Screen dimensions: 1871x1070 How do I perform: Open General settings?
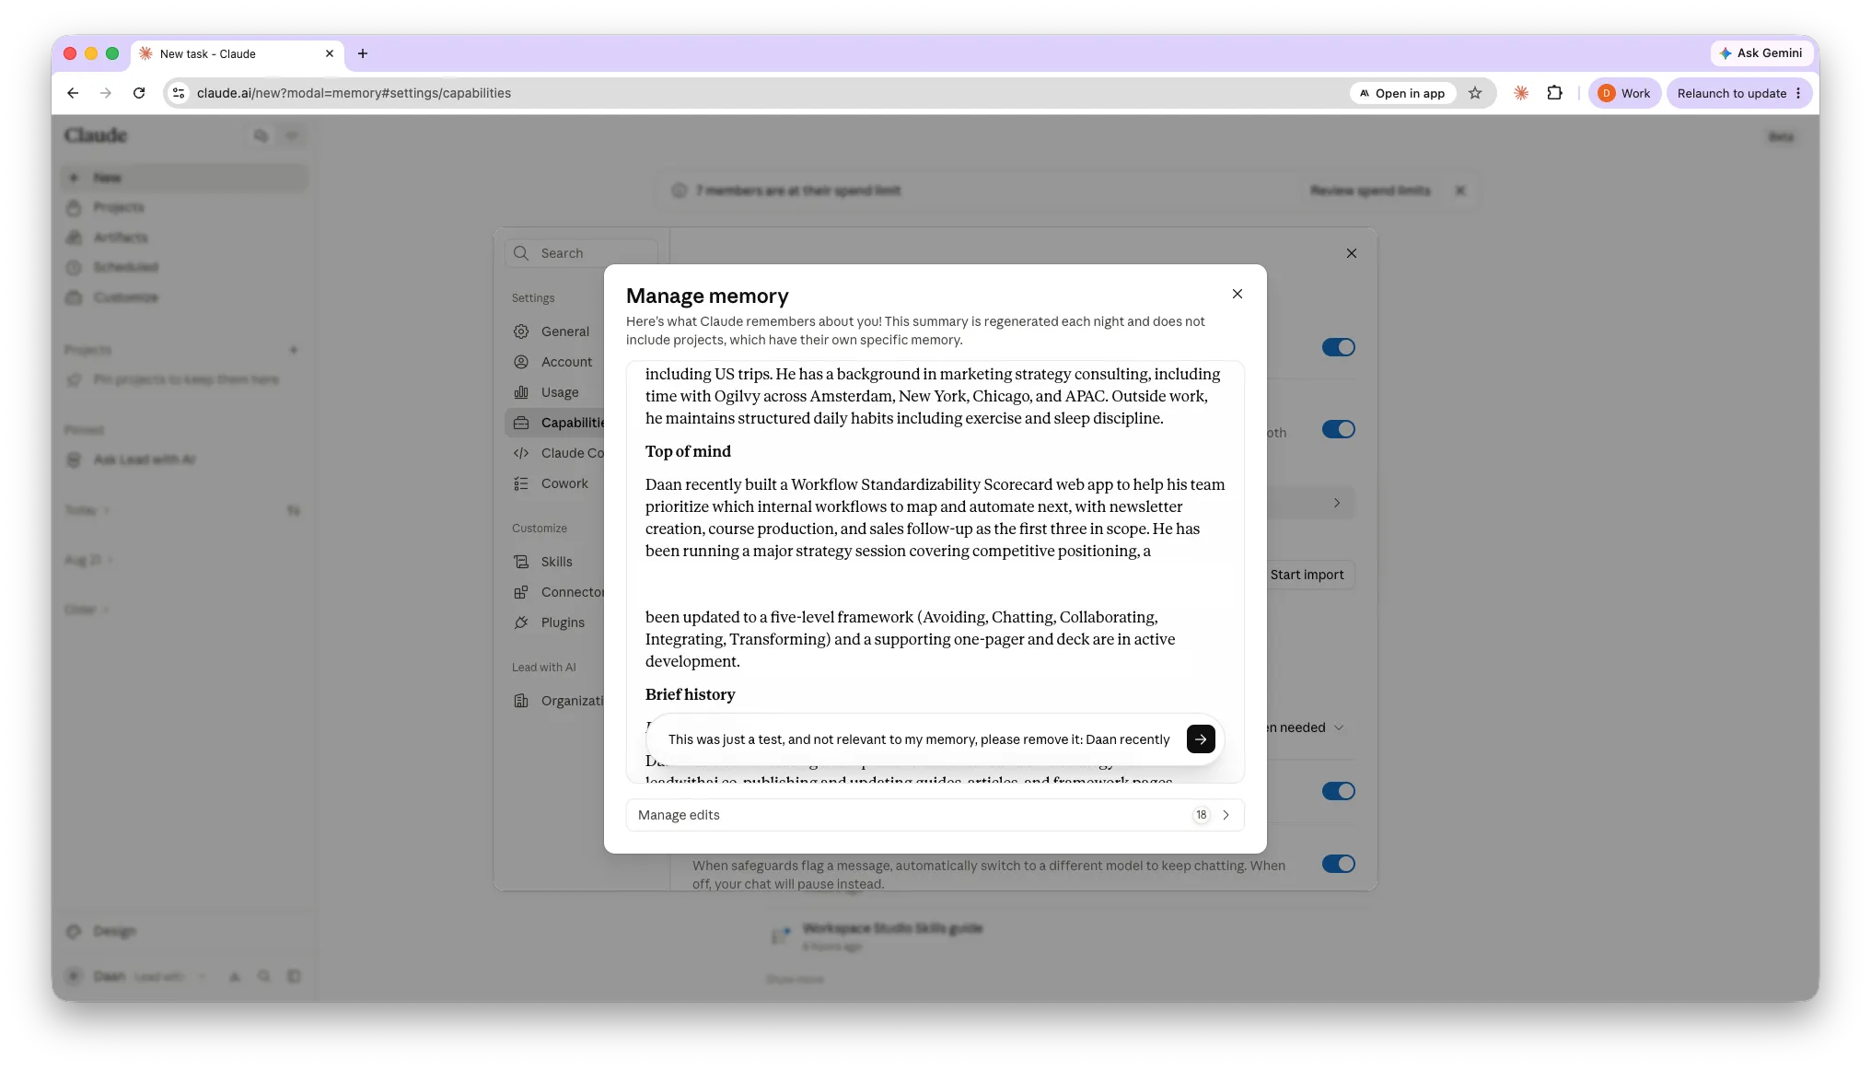(x=554, y=331)
